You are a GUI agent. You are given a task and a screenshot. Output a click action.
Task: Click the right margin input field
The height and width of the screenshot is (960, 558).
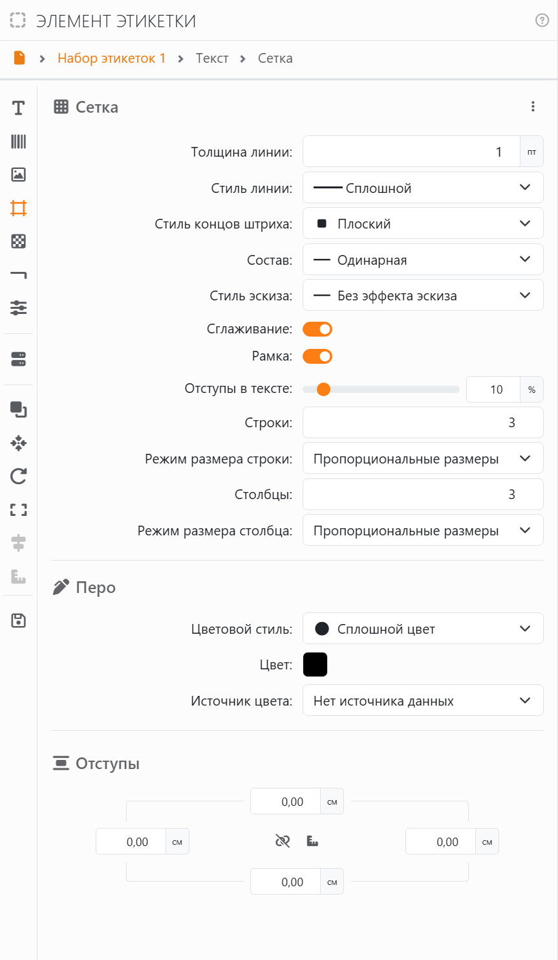coord(441,842)
